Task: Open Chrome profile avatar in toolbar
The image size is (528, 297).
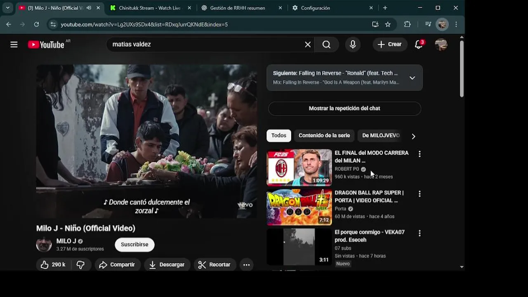Action: (x=442, y=24)
